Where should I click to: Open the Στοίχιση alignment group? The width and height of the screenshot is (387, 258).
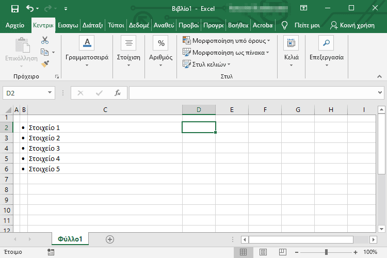[x=128, y=52]
